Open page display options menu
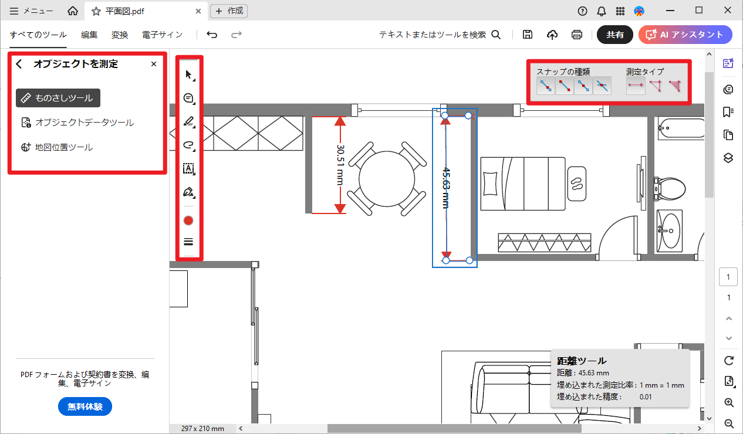The width and height of the screenshot is (743, 434). point(729,382)
